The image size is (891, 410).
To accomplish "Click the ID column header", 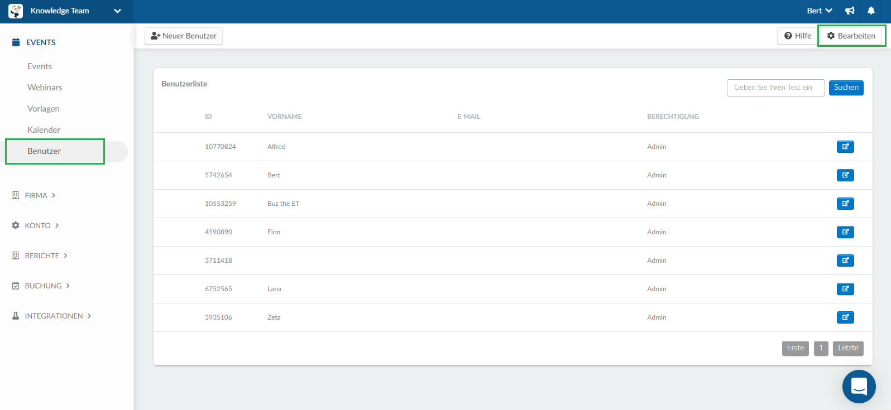I will coord(208,117).
